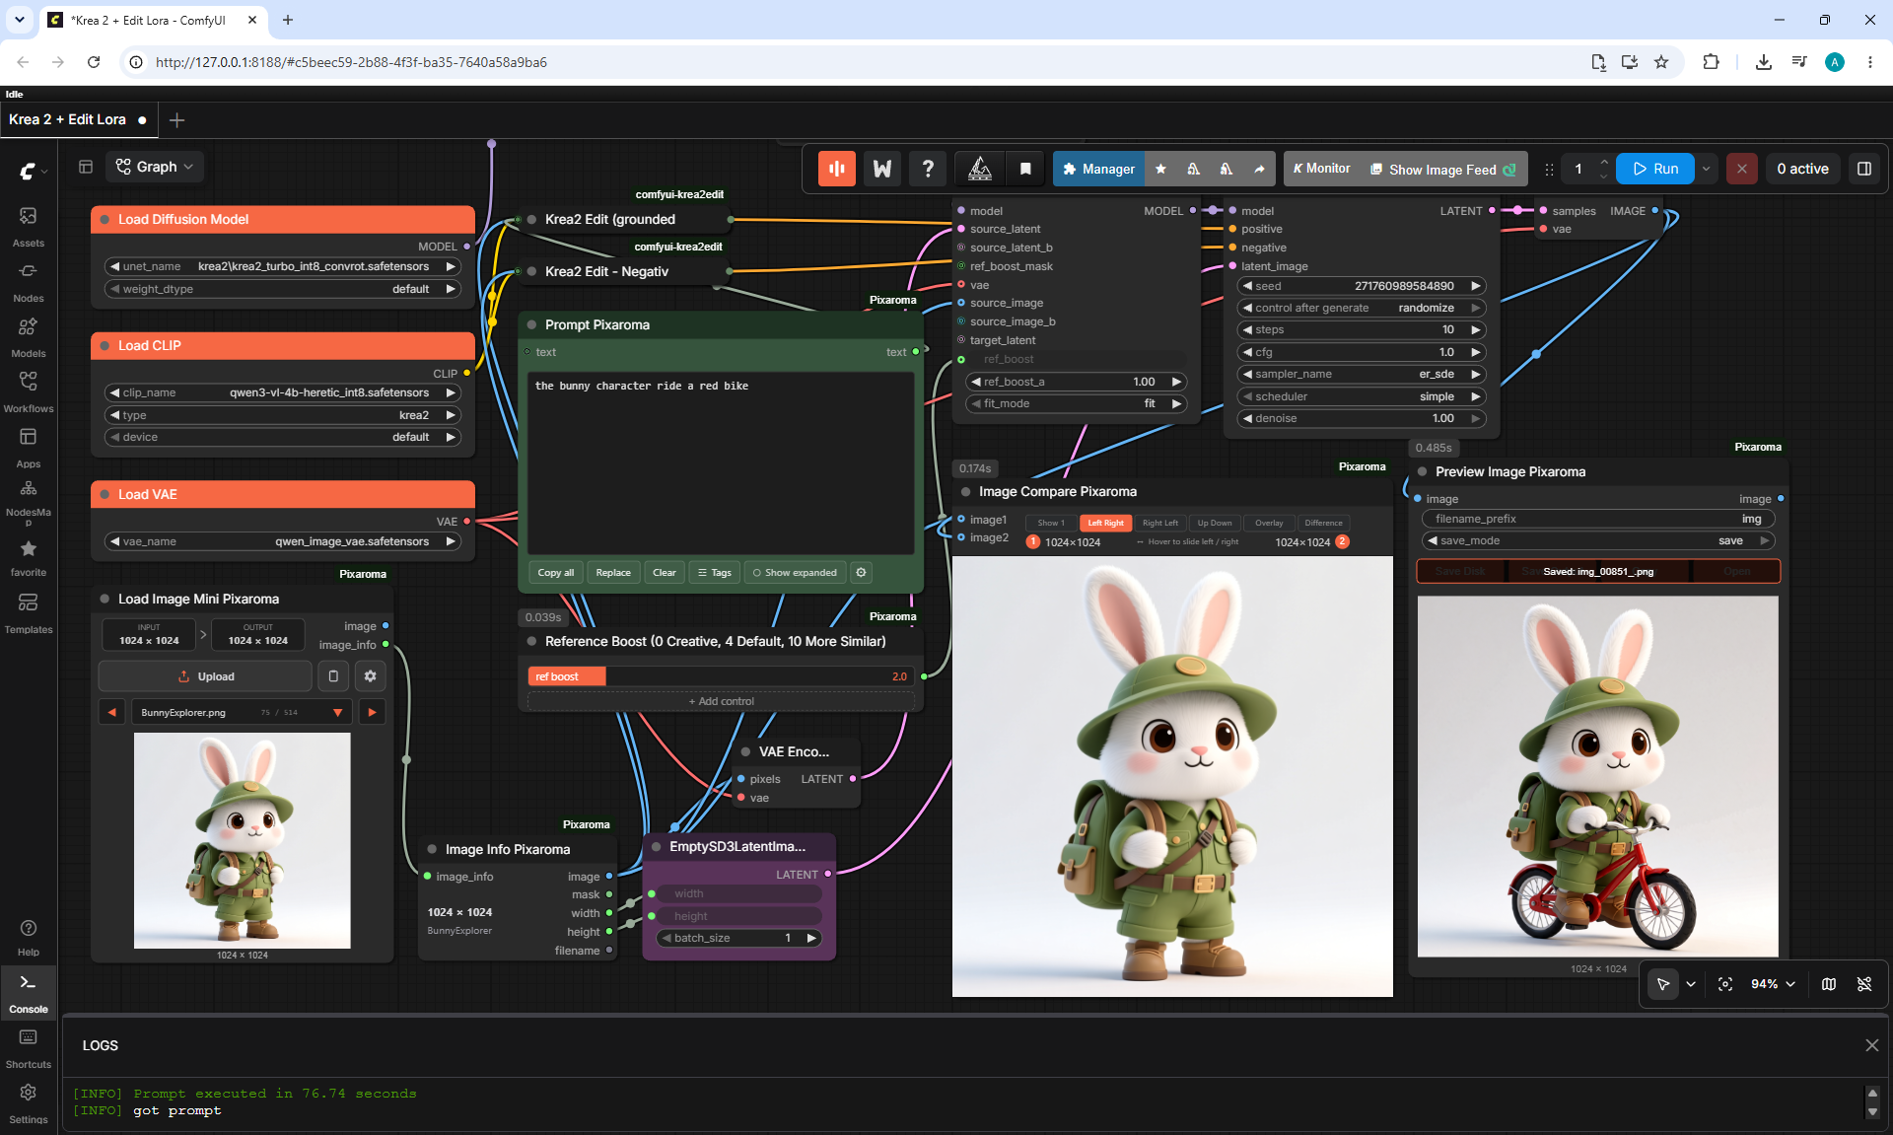This screenshot has height=1135, width=1893.
Task: Toggle the minimap icon in canvas toolbar
Action: pyautogui.click(x=1829, y=984)
